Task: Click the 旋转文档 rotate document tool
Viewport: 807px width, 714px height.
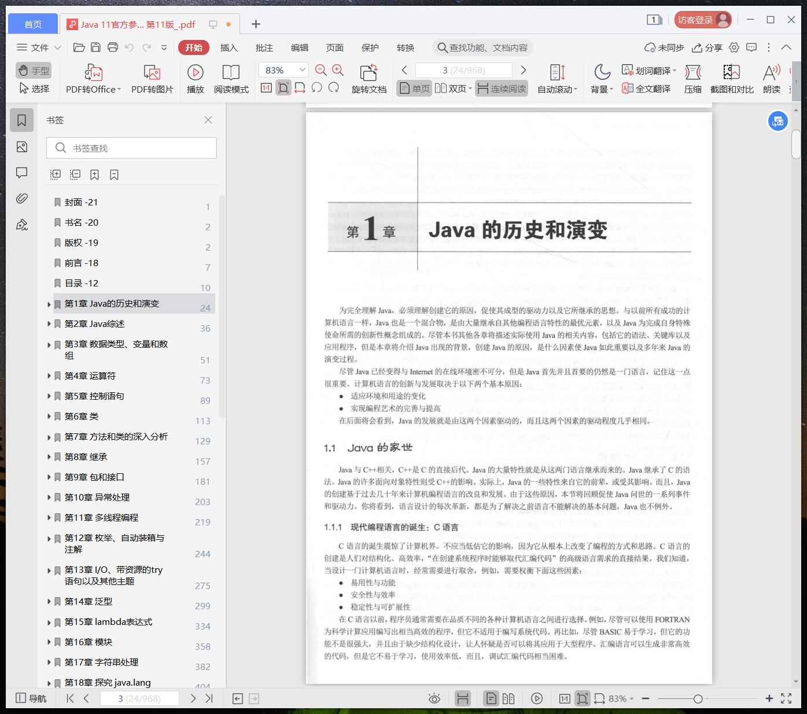Action: (x=369, y=79)
